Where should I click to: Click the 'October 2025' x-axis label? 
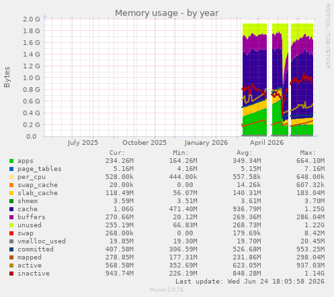144,143
